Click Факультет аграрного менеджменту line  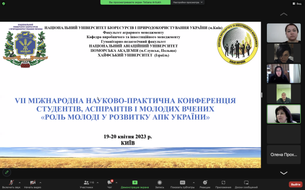(133, 32)
